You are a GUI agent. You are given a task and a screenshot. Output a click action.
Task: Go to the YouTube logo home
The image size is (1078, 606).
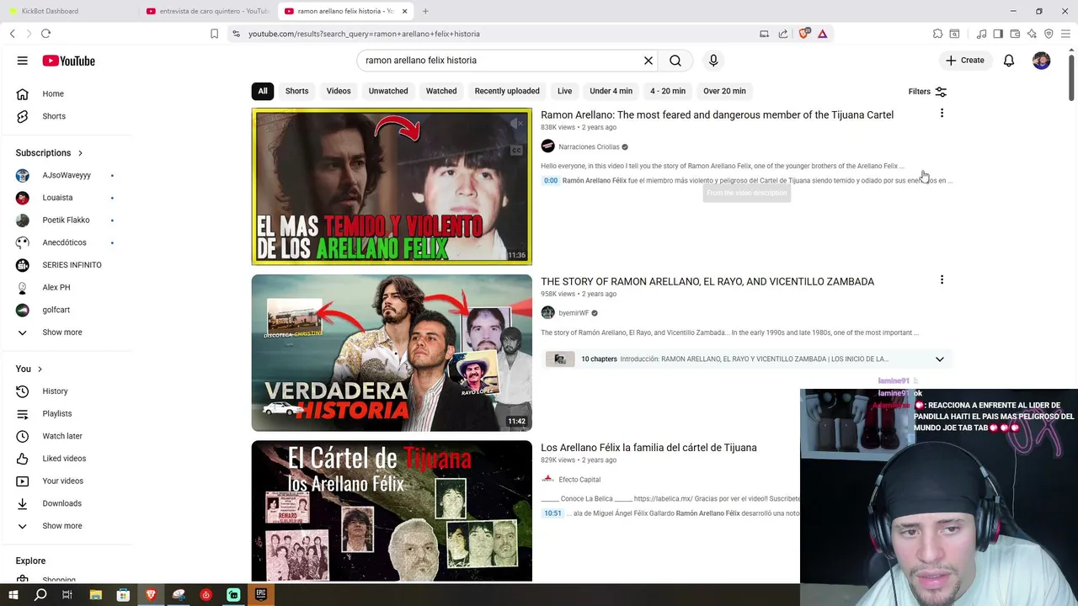(x=68, y=61)
